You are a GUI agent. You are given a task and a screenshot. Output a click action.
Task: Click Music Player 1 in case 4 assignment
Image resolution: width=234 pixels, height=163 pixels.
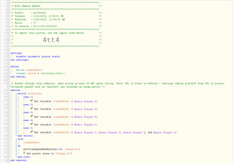point(85,124)
